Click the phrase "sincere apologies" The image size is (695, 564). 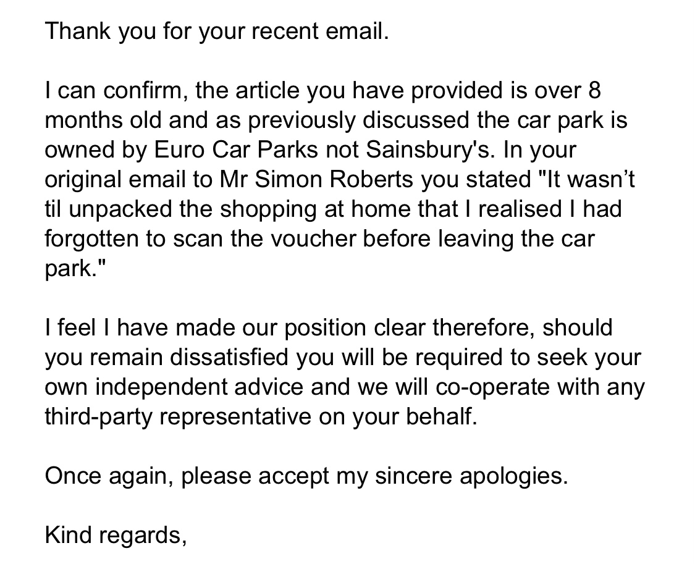click(x=471, y=476)
